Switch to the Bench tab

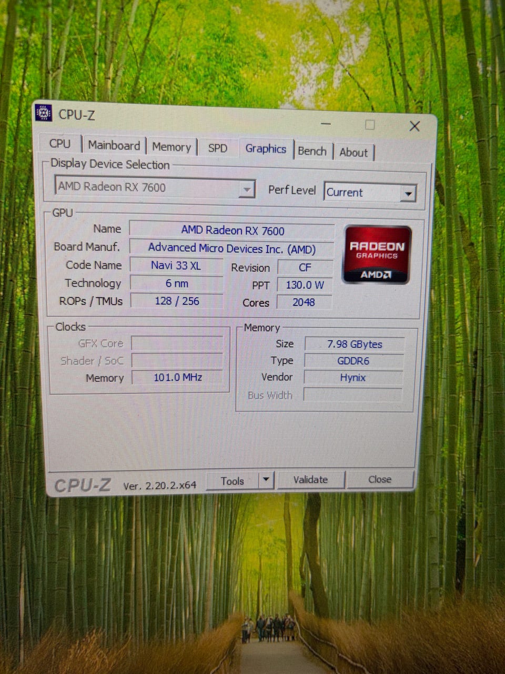312,151
